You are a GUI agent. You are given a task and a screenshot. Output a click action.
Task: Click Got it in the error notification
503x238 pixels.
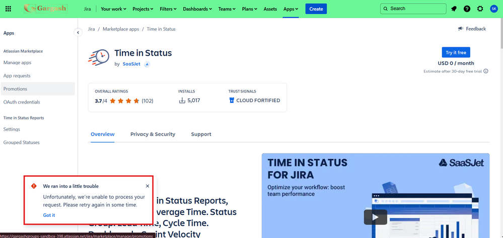[x=49, y=215]
